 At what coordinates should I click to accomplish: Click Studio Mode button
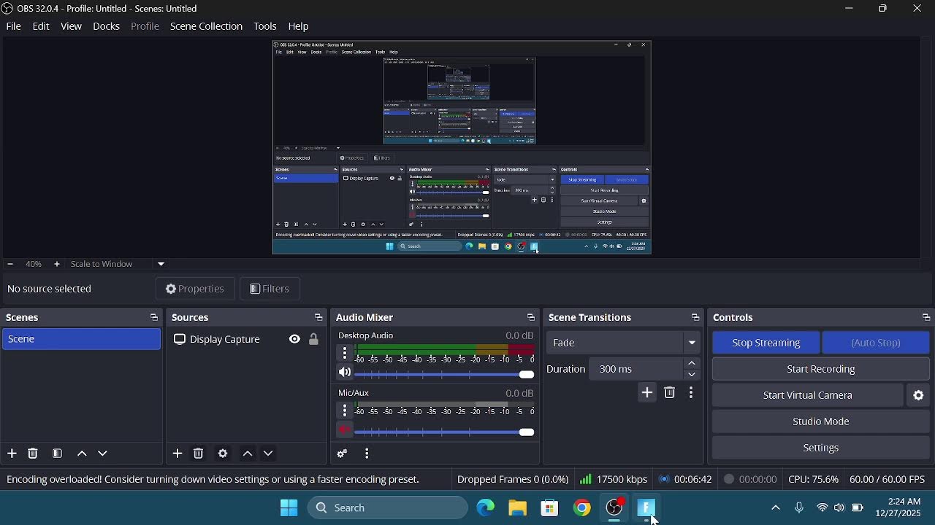pyautogui.click(x=821, y=421)
